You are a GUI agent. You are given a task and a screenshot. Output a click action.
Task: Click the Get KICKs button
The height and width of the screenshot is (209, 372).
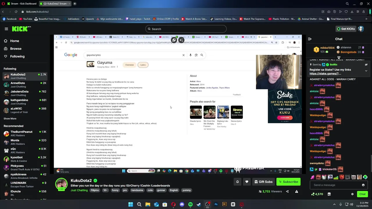tap(346, 29)
